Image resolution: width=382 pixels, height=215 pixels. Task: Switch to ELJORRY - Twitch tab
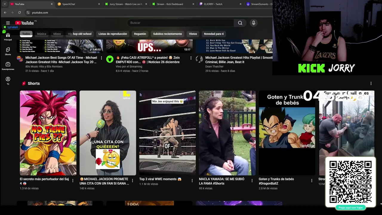coord(220,4)
